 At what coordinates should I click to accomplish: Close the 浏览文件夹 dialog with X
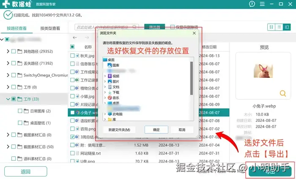pyautogui.click(x=194, y=33)
